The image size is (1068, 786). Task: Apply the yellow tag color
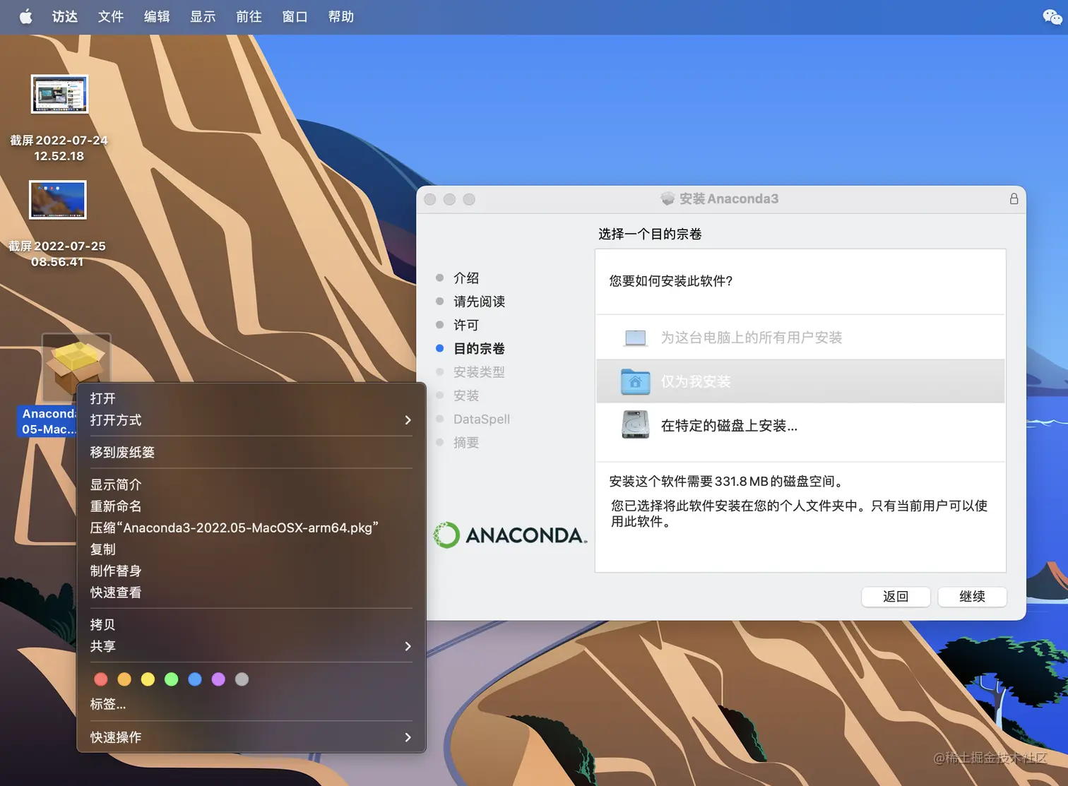pos(148,679)
